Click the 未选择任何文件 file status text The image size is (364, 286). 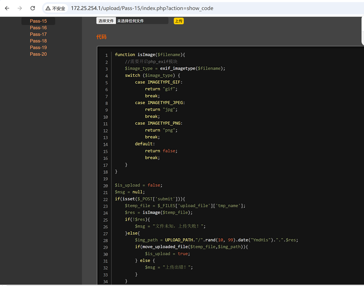(x=131, y=21)
